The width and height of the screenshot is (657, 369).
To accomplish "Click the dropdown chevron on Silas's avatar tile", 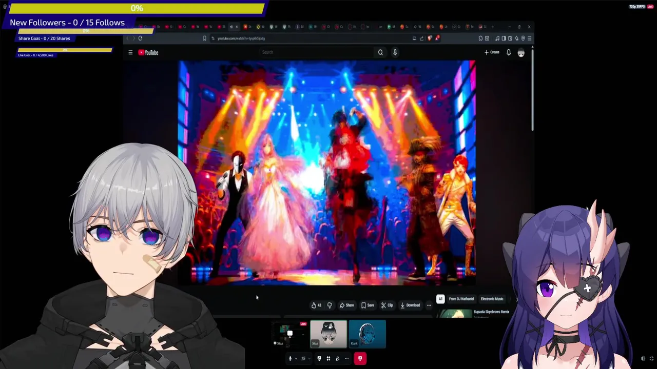I will click(326, 326).
